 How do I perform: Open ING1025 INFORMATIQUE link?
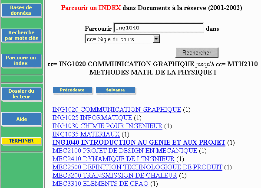[x=92, y=118]
